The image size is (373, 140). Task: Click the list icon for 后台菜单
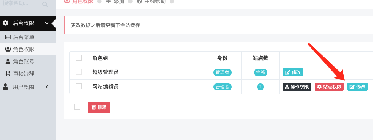pyautogui.click(x=8, y=37)
